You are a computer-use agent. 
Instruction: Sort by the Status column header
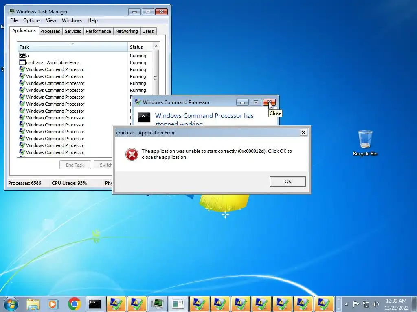click(x=140, y=47)
